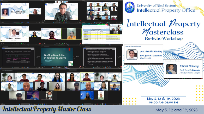Click the 'DR. MARITES M. RIO' name text
The height and width of the screenshot is (114, 204).
[18, 12]
